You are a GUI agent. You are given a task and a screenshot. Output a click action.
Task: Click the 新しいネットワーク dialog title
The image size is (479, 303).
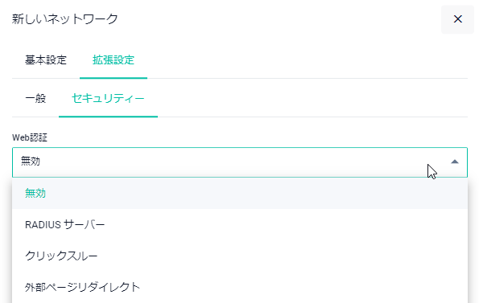64,19
